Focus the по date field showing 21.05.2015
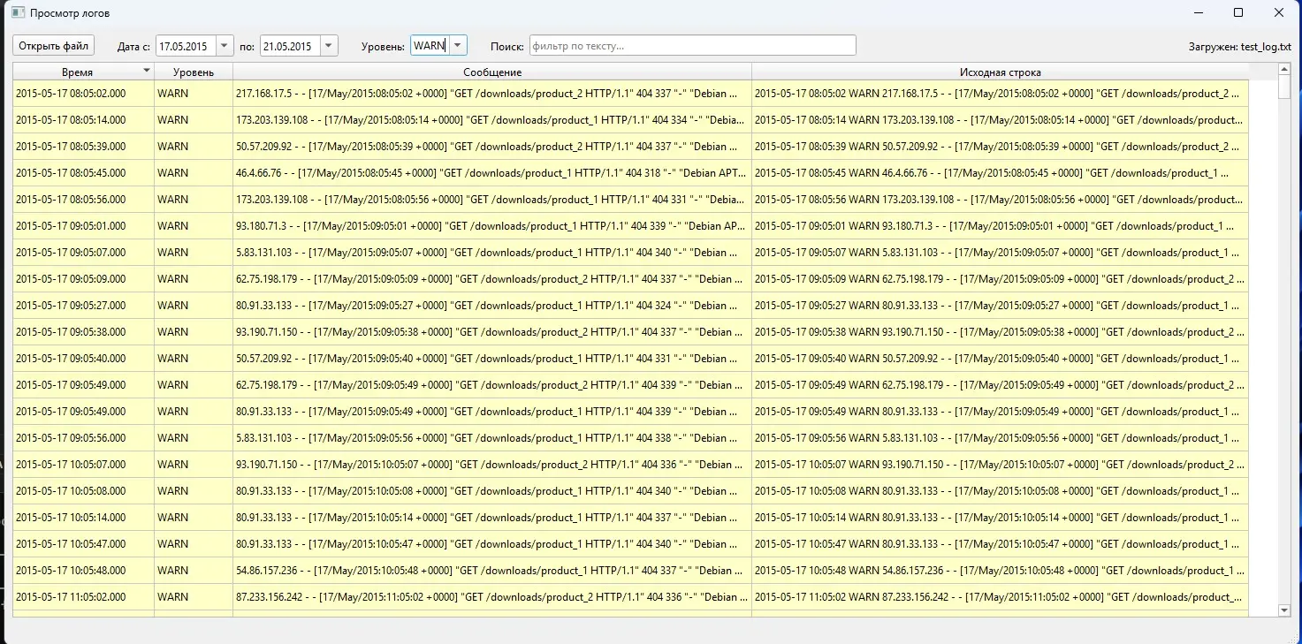This screenshot has width=1302, height=644. pos(291,46)
